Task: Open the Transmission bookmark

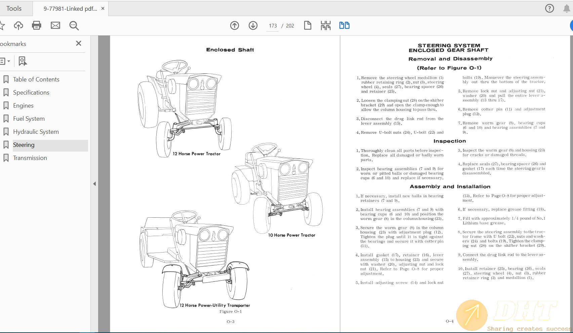Action: (30, 158)
